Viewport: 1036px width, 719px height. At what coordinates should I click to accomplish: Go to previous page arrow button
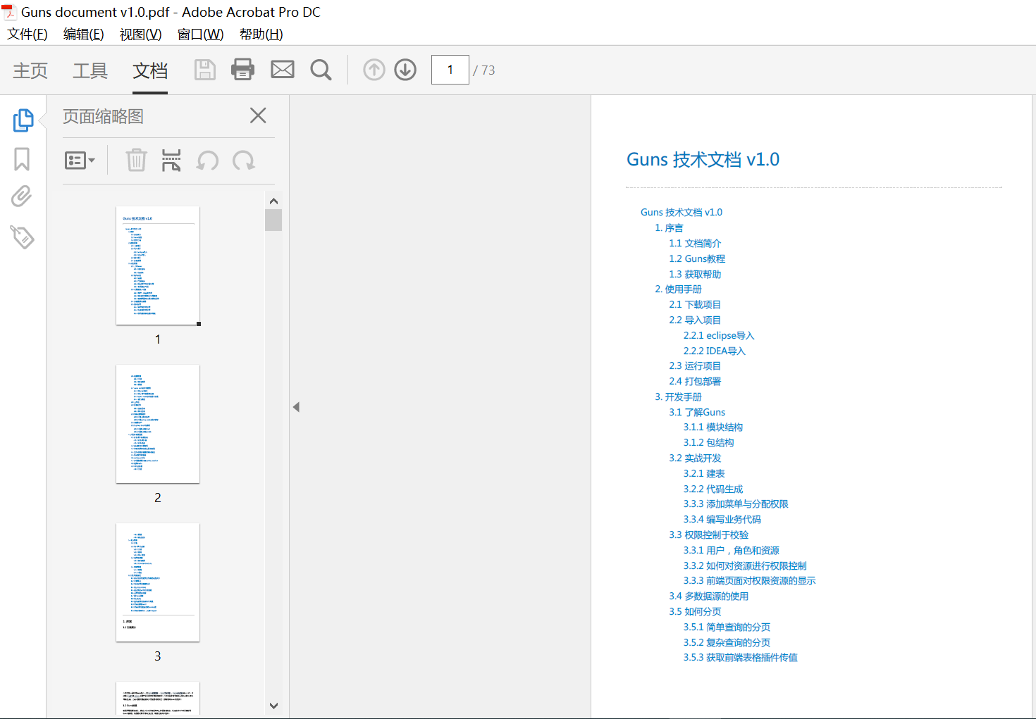click(374, 70)
